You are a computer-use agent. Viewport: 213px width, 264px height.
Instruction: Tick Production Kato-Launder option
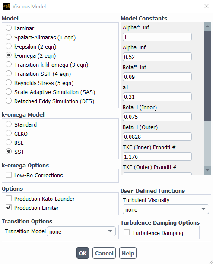pyautogui.click(x=9, y=198)
